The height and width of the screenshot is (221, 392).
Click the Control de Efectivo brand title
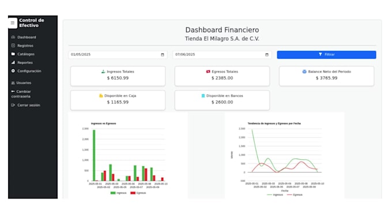coord(32,23)
